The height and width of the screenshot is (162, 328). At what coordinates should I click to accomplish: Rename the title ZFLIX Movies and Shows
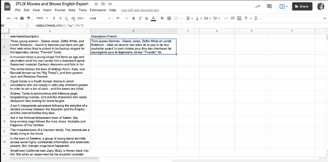(x=52, y=4)
